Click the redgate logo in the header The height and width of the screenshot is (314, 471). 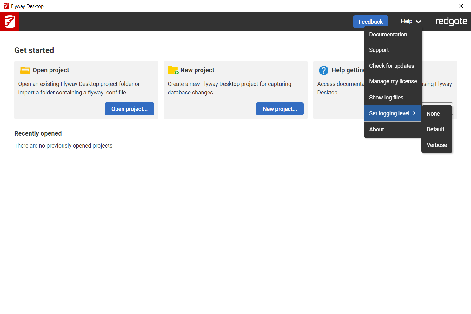point(451,21)
